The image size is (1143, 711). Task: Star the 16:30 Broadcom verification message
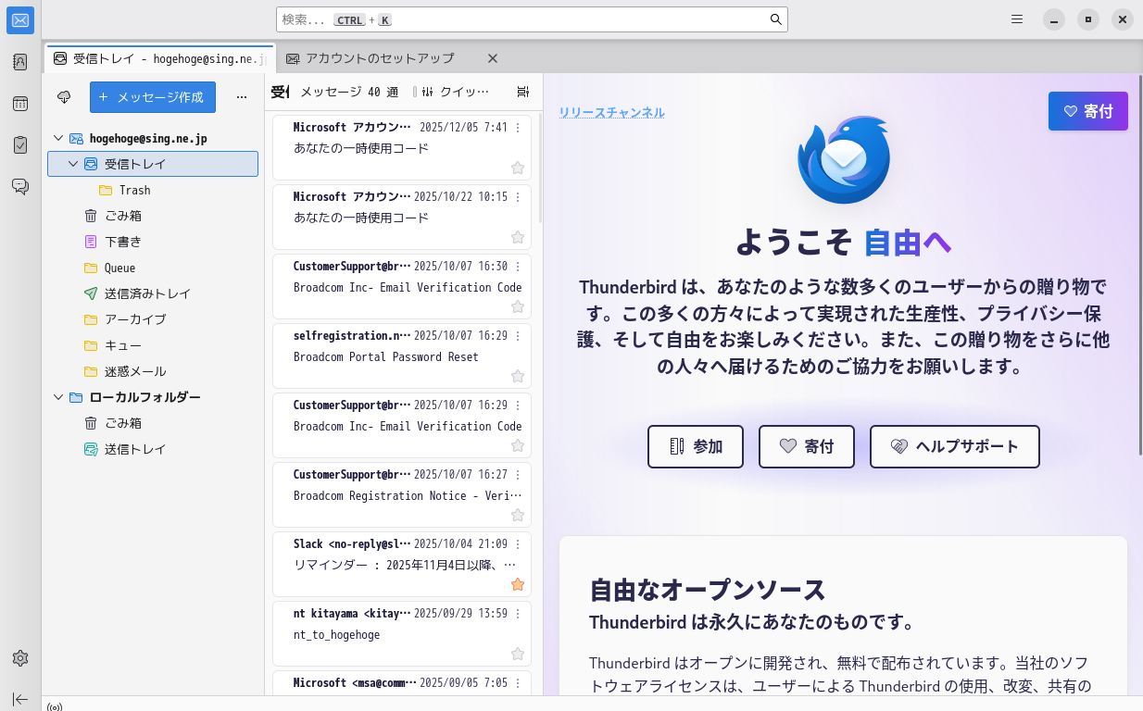pos(518,306)
